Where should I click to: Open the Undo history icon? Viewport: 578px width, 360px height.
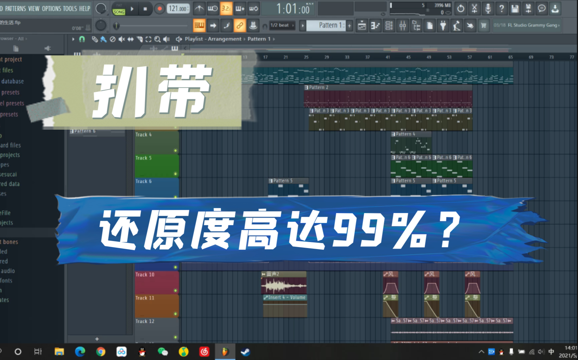pos(461,9)
